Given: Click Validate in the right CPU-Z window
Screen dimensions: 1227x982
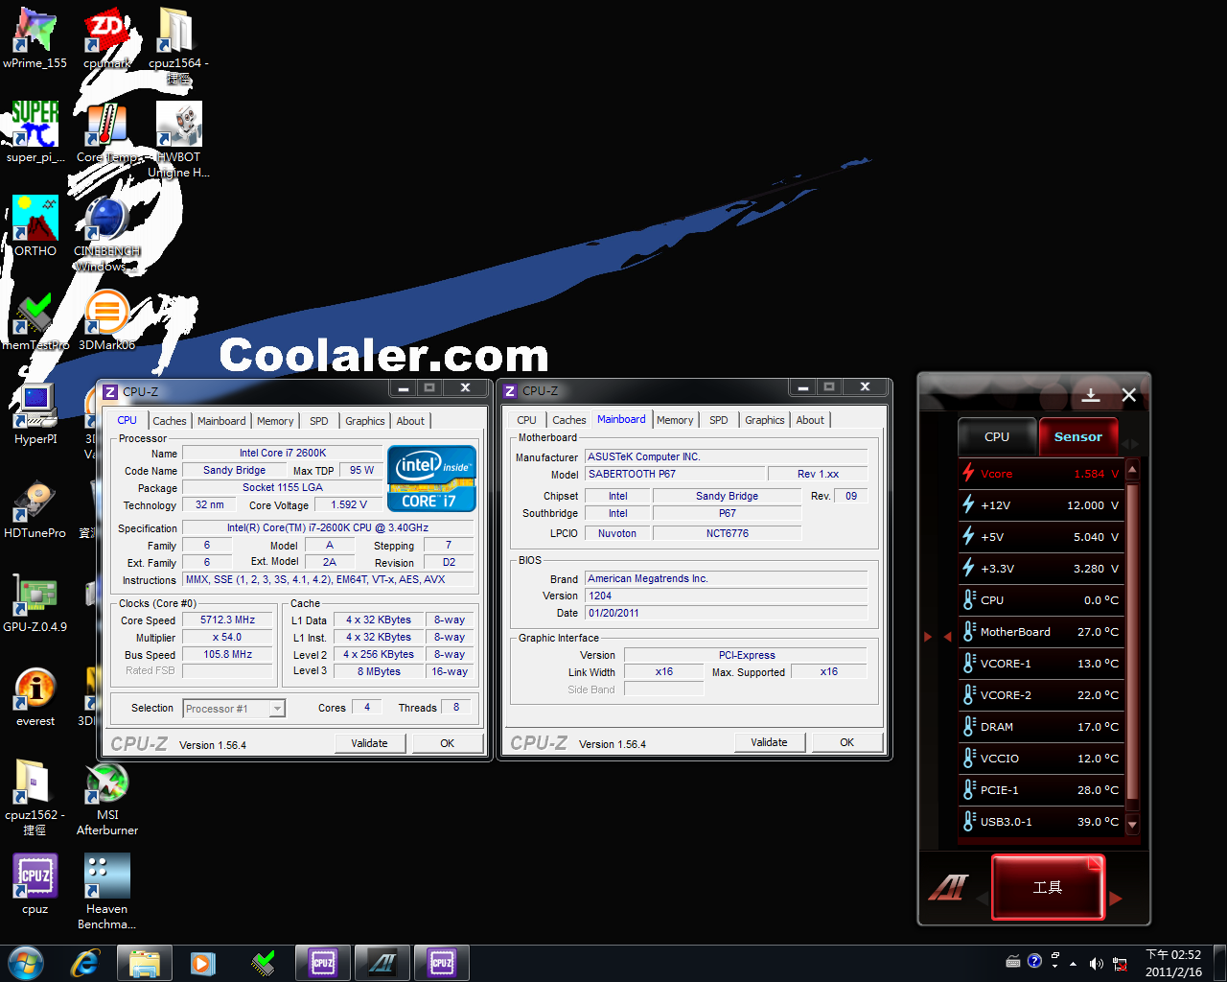Looking at the screenshot, I should click(770, 742).
